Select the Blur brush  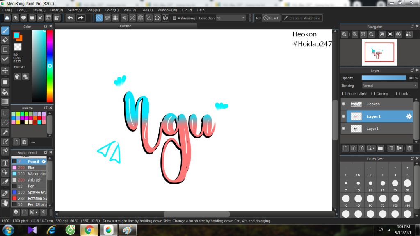click(29, 168)
